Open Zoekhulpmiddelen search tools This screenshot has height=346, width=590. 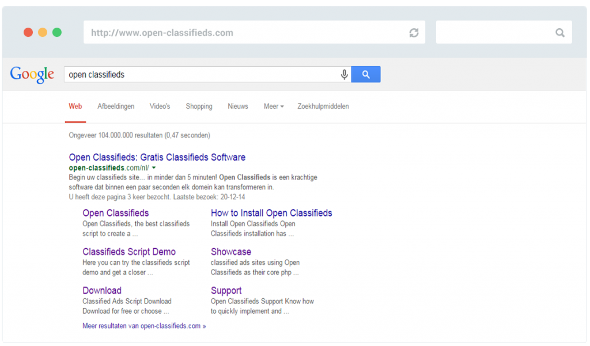pos(323,107)
